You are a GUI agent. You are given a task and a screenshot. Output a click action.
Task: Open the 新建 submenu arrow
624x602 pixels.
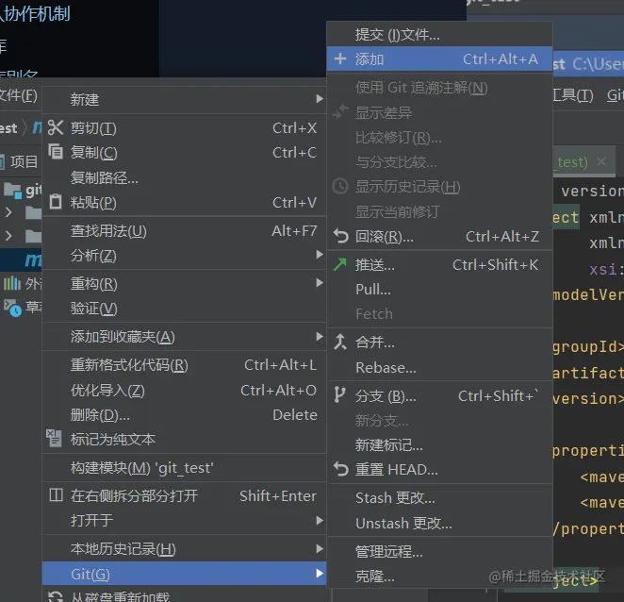pyautogui.click(x=320, y=98)
